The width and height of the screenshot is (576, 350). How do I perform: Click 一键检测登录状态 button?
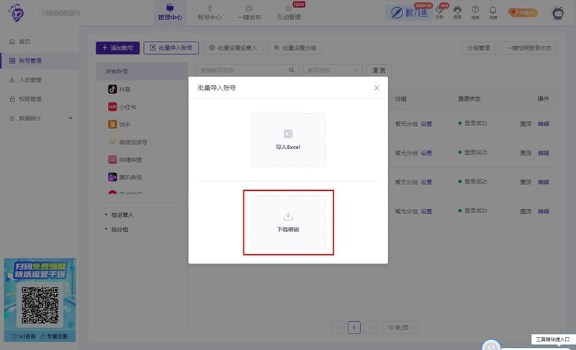[x=528, y=48]
